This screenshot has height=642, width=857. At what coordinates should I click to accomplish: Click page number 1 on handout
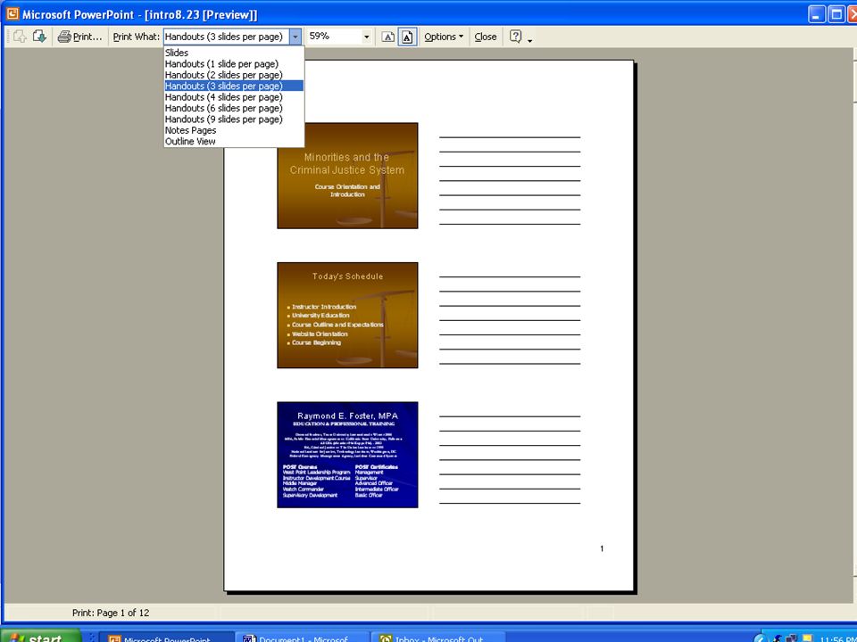coord(602,548)
